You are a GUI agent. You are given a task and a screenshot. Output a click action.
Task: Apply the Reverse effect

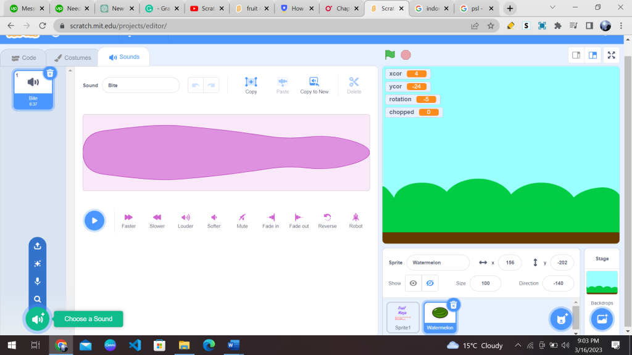[327, 217]
